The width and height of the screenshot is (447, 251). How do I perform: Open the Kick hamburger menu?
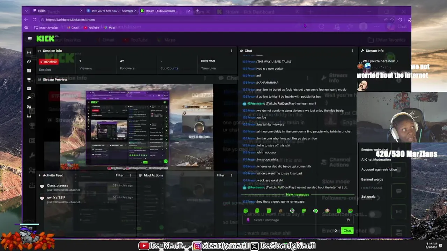pos(30,39)
